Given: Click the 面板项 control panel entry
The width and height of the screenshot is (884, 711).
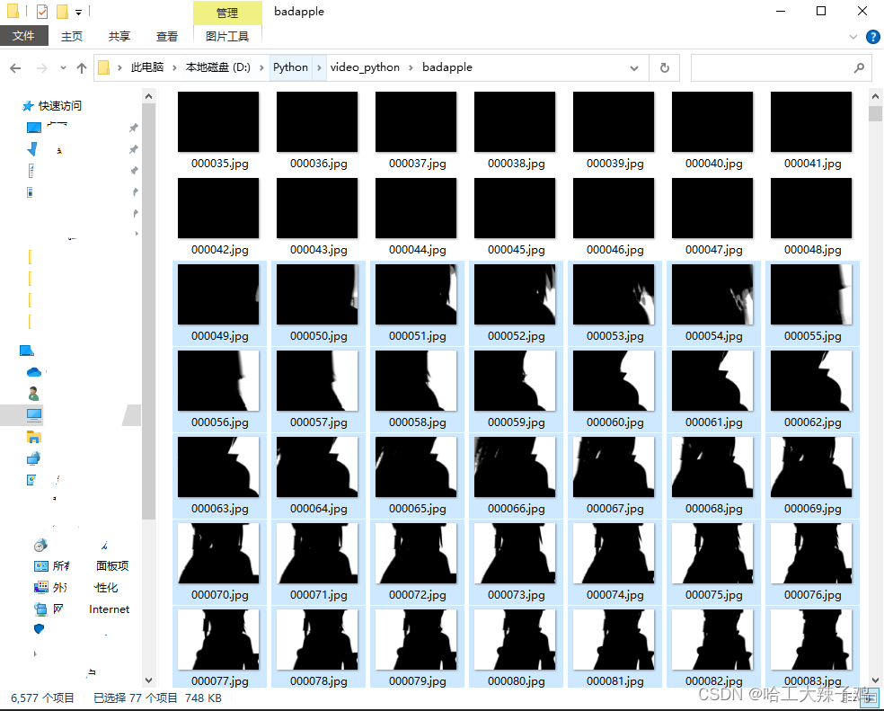Looking at the screenshot, I should click(112, 565).
